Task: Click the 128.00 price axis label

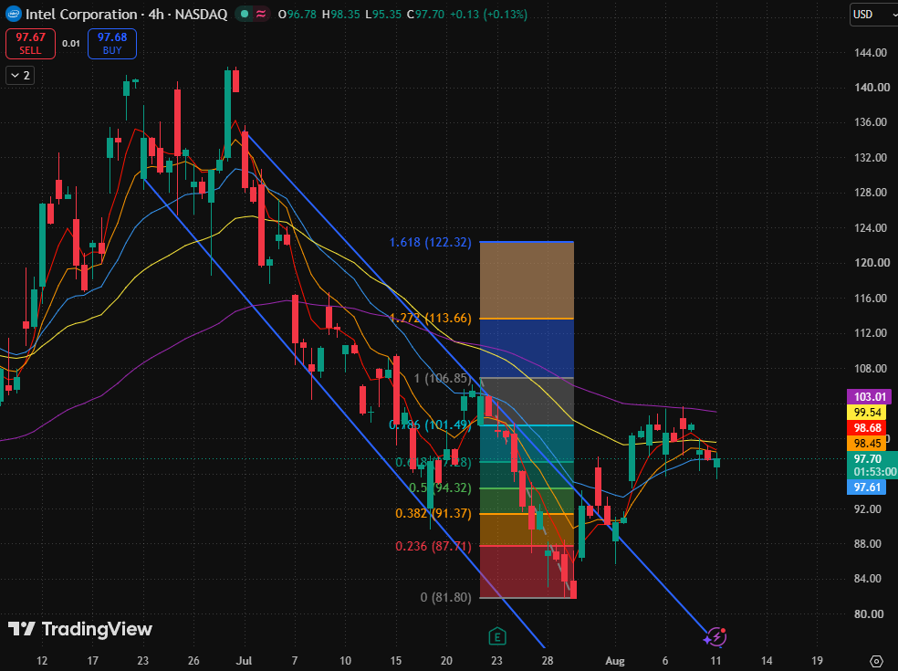Action: tap(871, 193)
